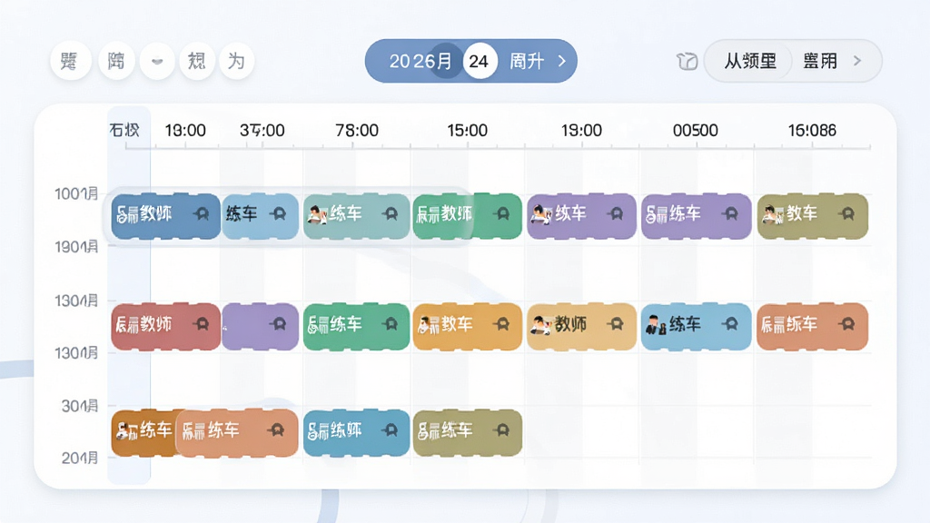Click badge icon on bottom-row blue 练师 card
This screenshot has width=930, height=523.
pos(390,429)
